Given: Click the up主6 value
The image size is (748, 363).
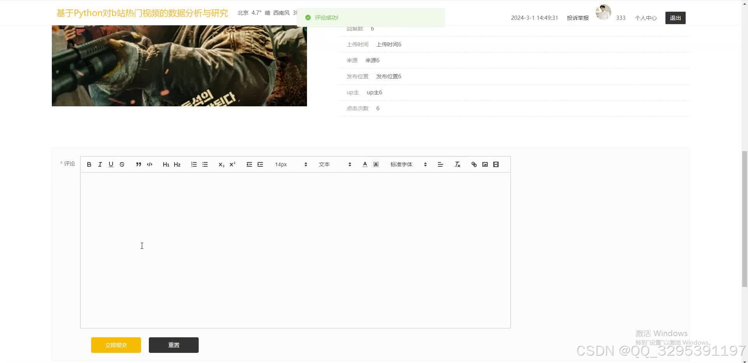Looking at the screenshot, I should [x=374, y=92].
